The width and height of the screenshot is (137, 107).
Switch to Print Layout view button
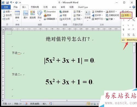[89, 104]
